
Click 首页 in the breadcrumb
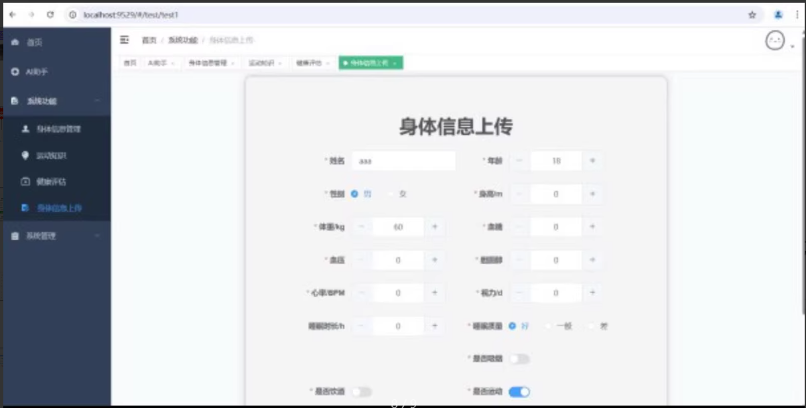click(x=149, y=40)
